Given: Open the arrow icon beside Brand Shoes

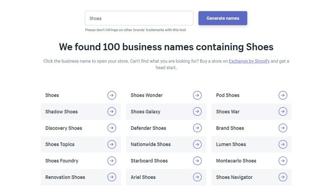Looking at the screenshot, I should pos(283,128).
